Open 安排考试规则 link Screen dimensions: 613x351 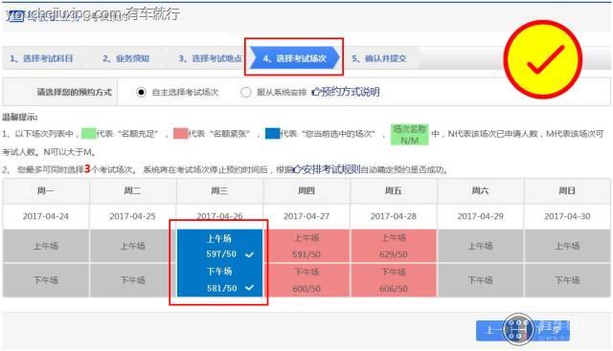[326, 169]
